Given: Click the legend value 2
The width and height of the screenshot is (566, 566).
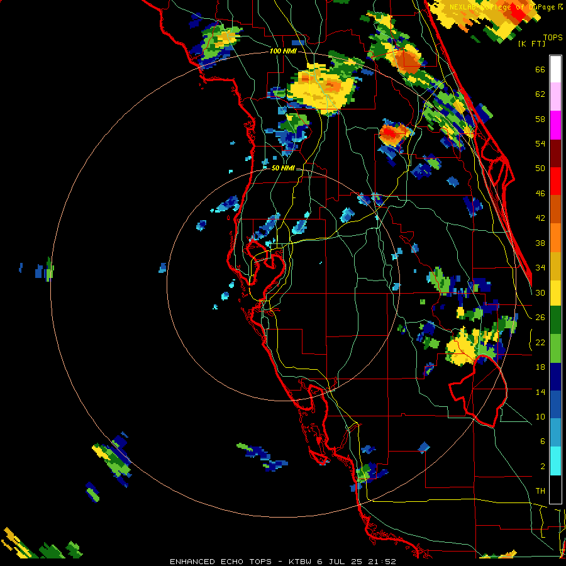Looking at the screenshot, I should click(x=542, y=466).
